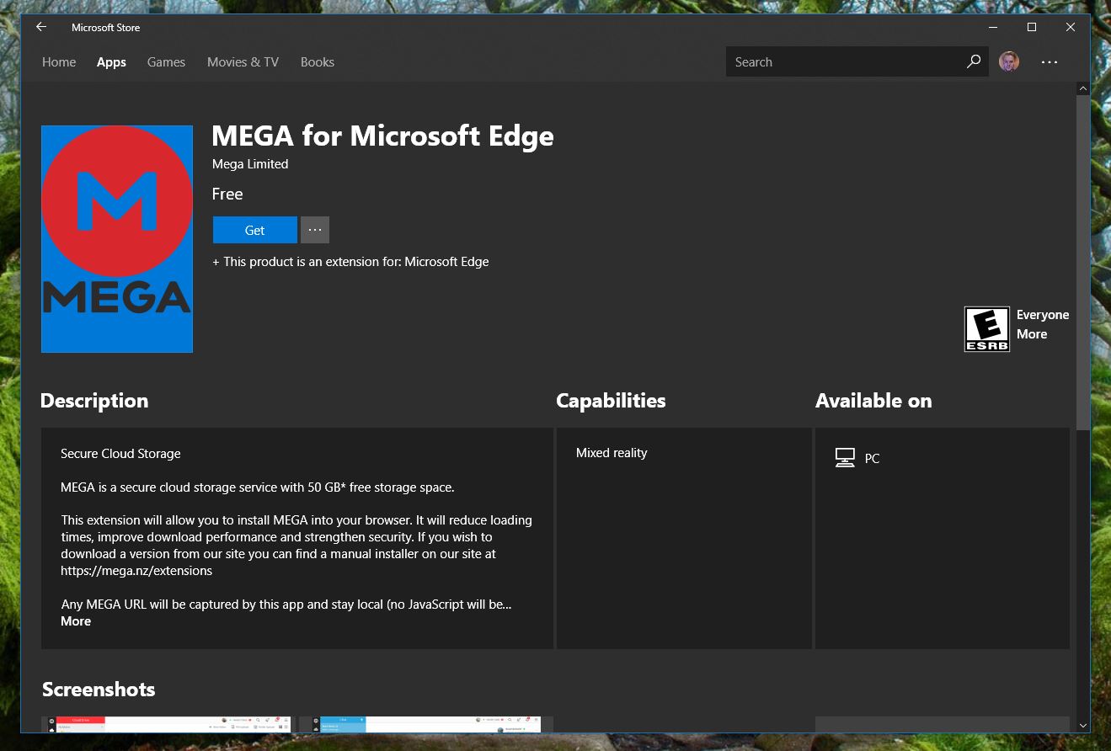This screenshot has height=751, width=1111.
Task: Open more options next to Get button
Action: (x=315, y=230)
